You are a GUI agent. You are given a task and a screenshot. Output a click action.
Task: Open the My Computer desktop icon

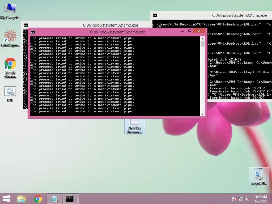(x=10, y=11)
